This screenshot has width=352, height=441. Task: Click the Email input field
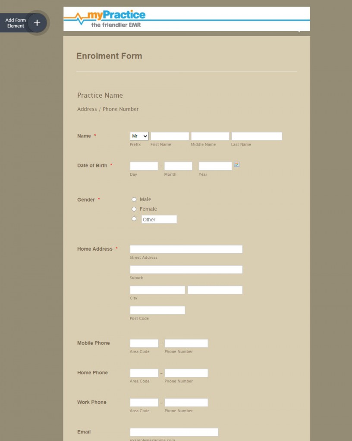(x=174, y=432)
